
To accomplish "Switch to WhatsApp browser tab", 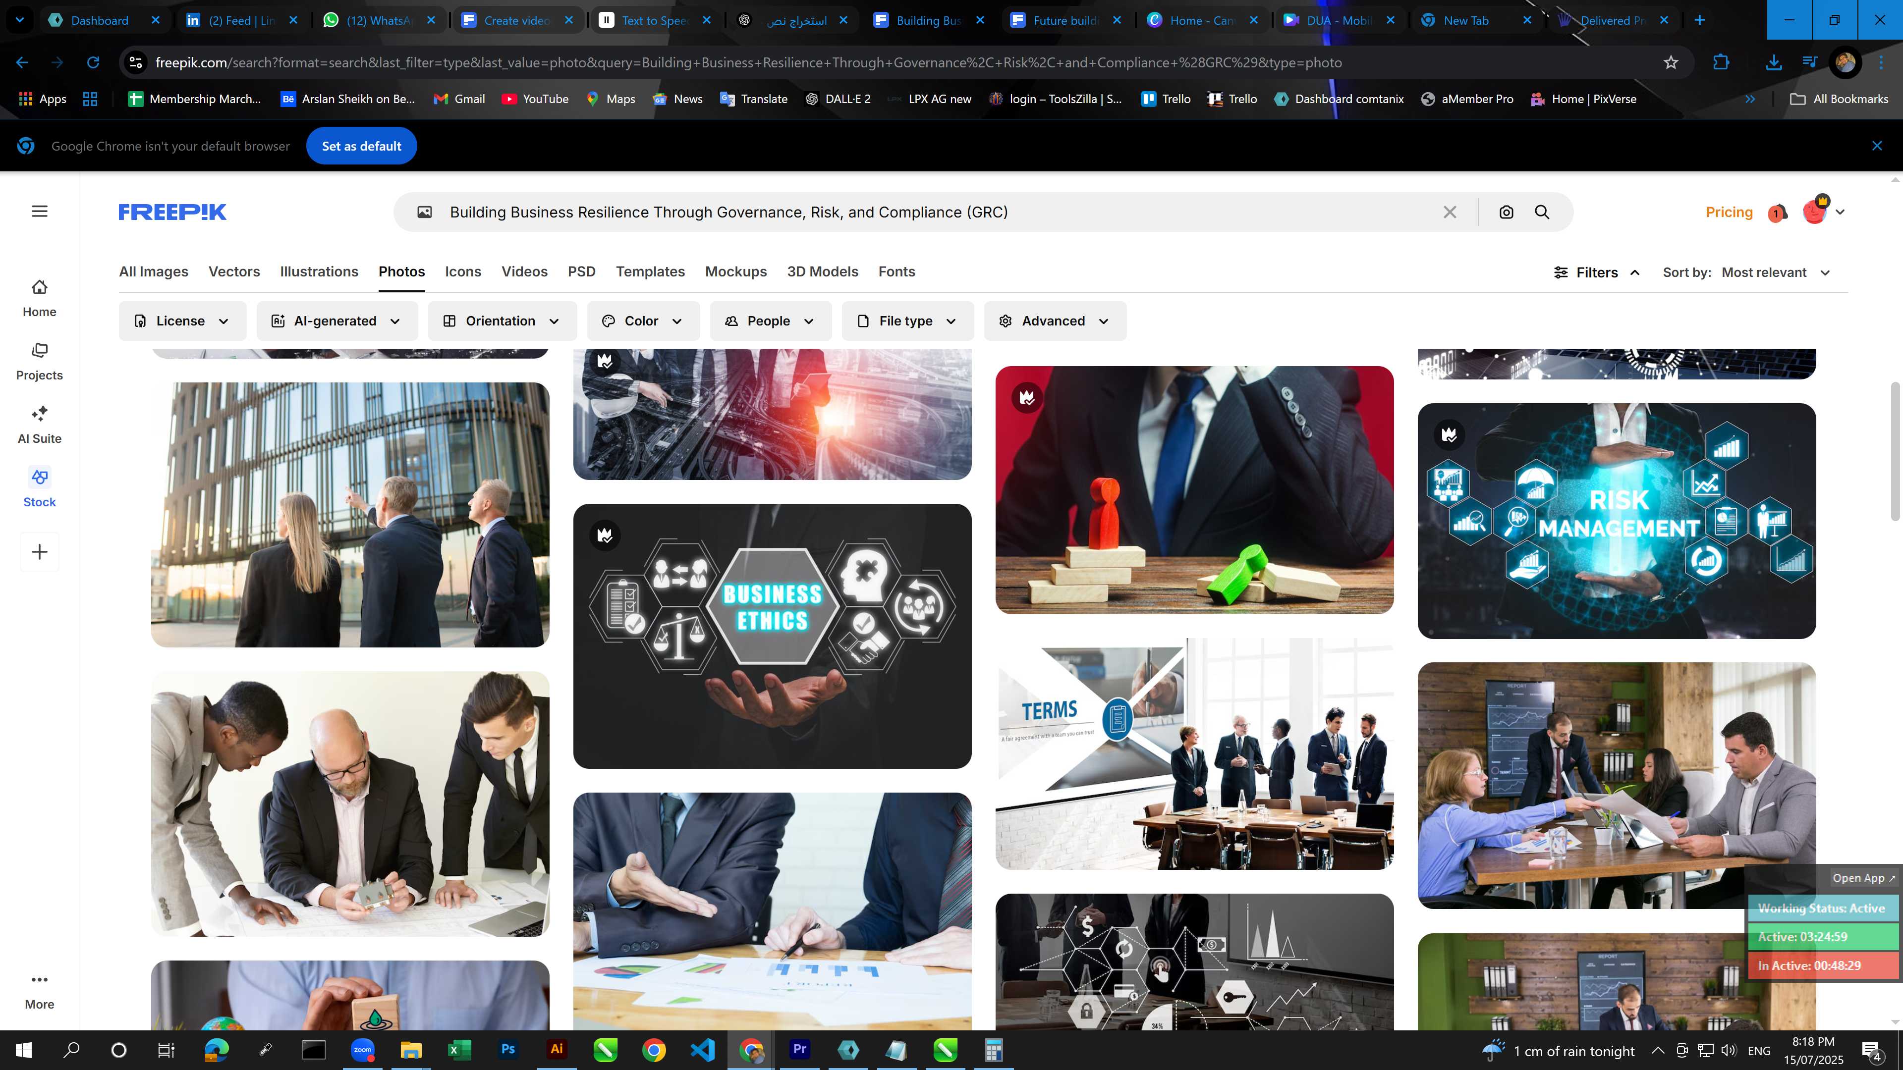I will (x=380, y=20).
